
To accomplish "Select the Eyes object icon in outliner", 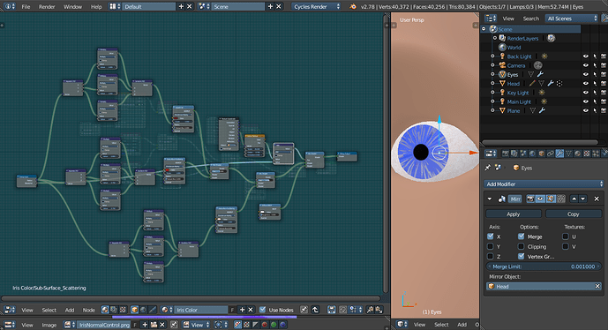I will (x=502, y=74).
